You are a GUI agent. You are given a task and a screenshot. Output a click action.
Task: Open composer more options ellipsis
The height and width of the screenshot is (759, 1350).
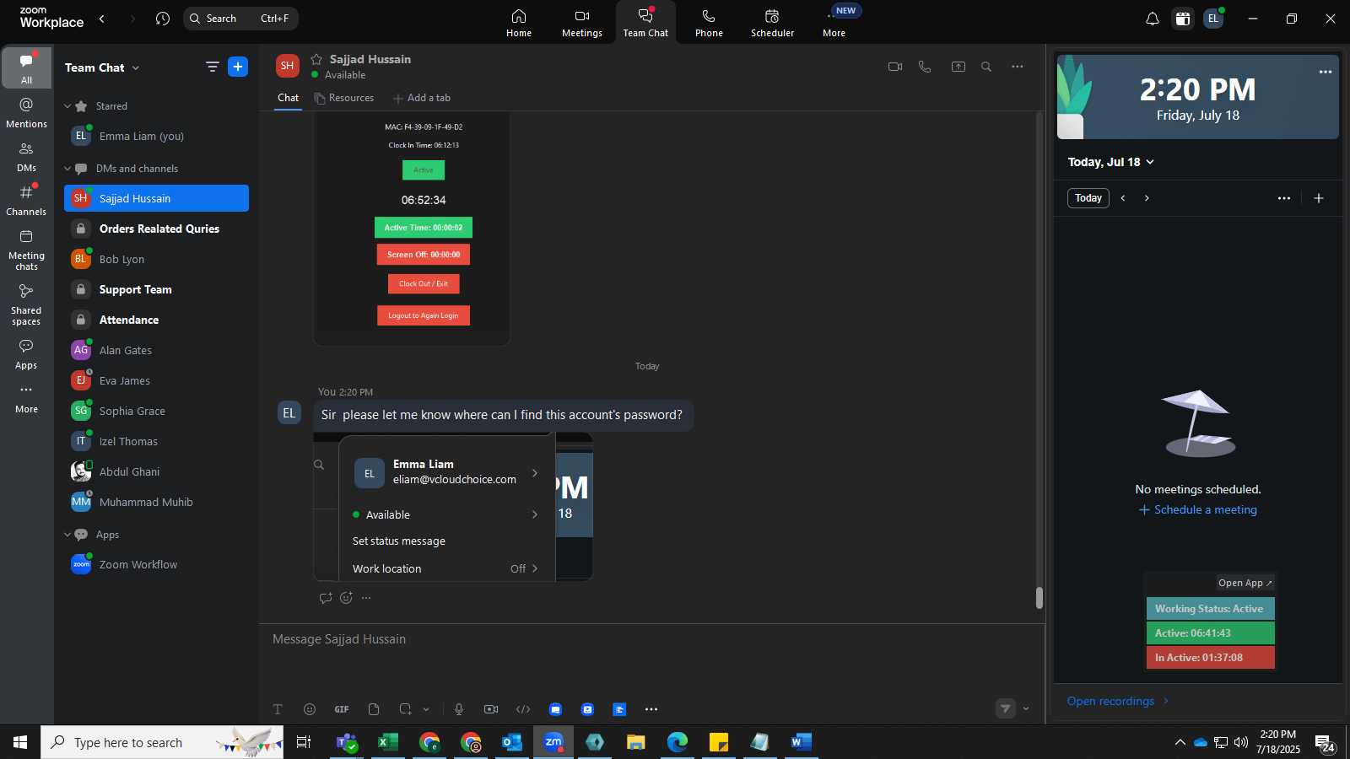[x=651, y=709]
